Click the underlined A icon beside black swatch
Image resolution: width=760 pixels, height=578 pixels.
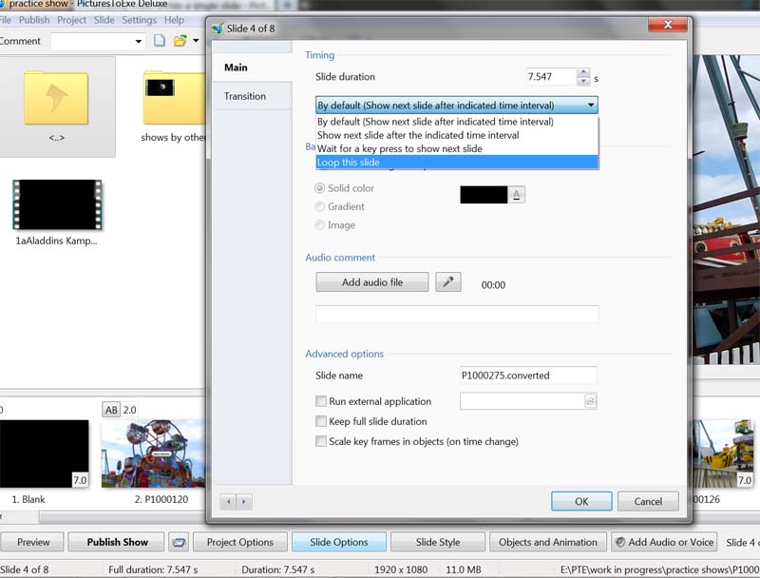pos(517,195)
